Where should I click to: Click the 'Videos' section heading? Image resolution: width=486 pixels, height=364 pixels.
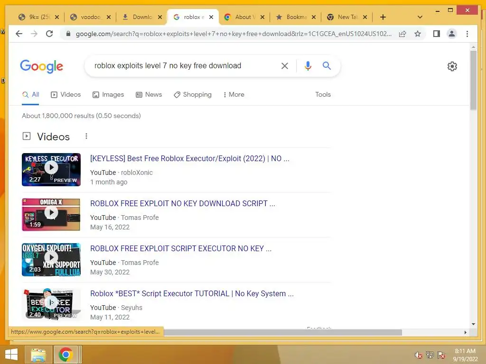click(x=53, y=136)
